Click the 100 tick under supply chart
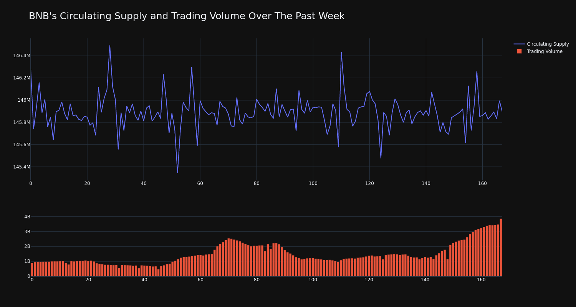Screen dimensions: 576x307 click(x=313, y=183)
